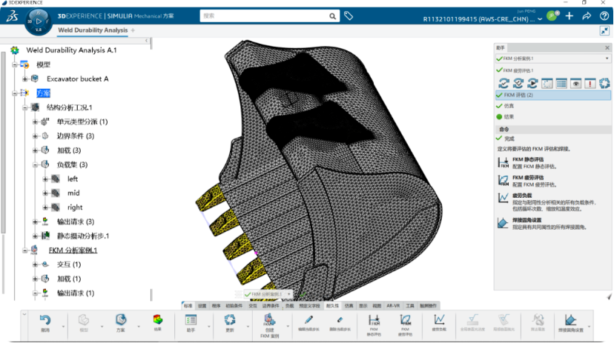Click the red exclamation warning icon
This screenshot has height=346, width=614.
point(590,83)
